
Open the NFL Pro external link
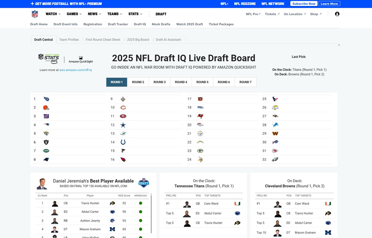253,14
